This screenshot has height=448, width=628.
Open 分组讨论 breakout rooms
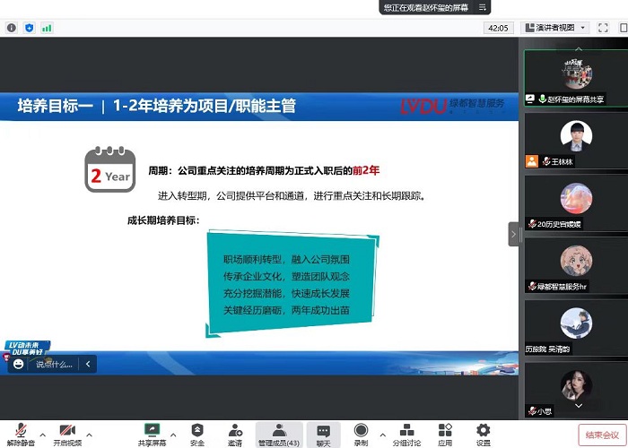(406, 431)
